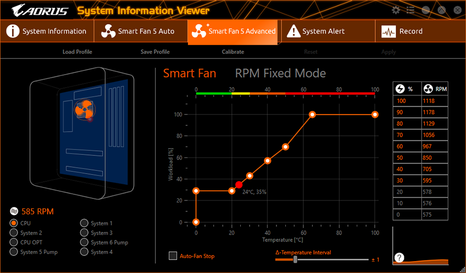
Task: Click the System Information info icon
Action: (x=13, y=31)
